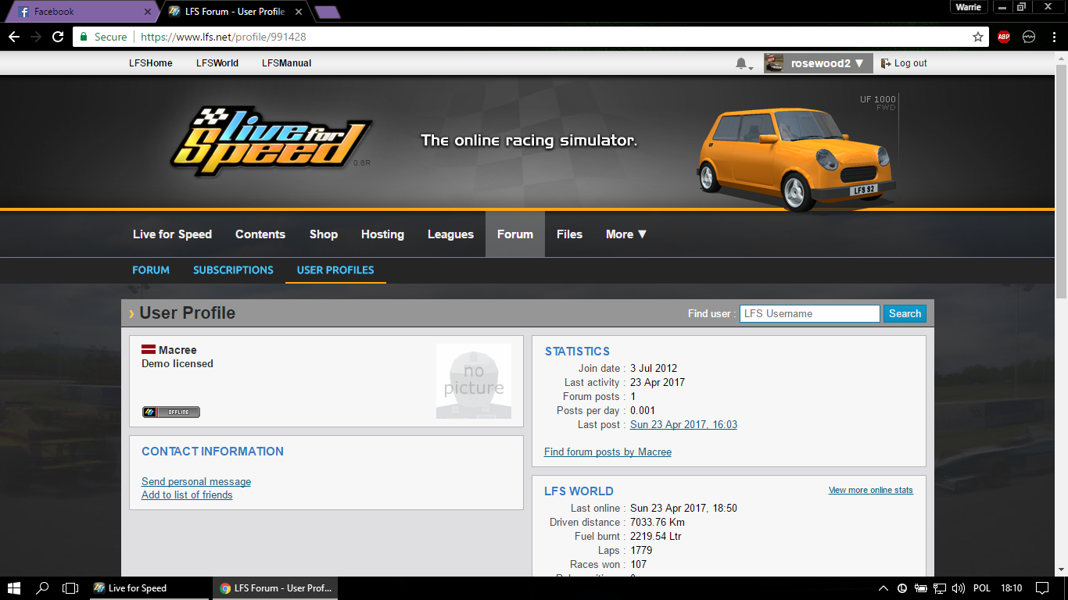This screenshot has width=1068, height=600.
Task: Open Windows taskbar search
Action: (x=42, y=588)
